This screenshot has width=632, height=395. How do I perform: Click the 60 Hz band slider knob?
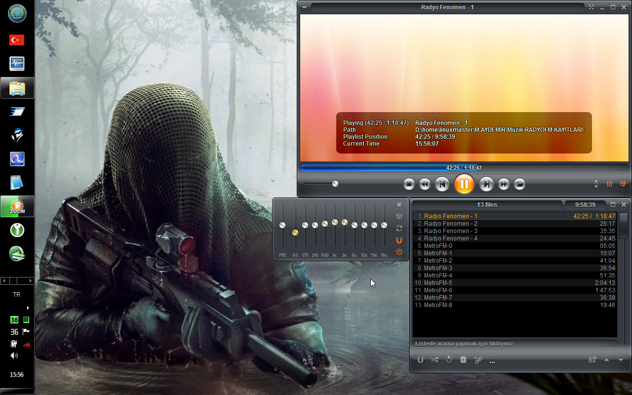(x=295, y=233)
